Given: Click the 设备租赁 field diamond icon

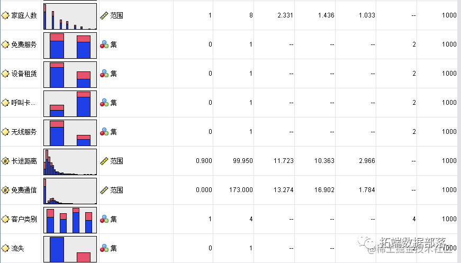Looking at the screenshot, I should tap(5, 74).
